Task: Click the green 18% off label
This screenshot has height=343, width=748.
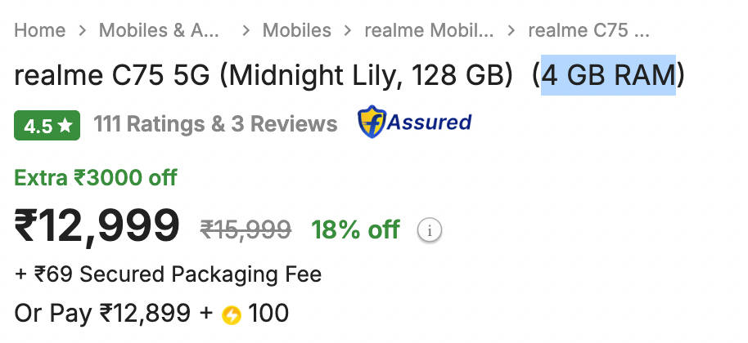Action: (355, 230)
